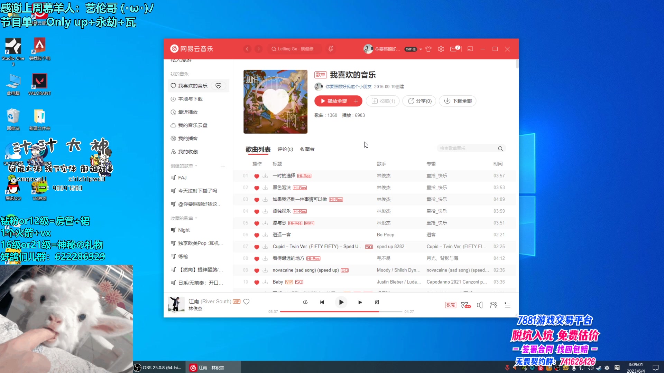Open the MV badge for 愿与愁
Viewport: 664px width, 373px height.
tap(309, 223)
